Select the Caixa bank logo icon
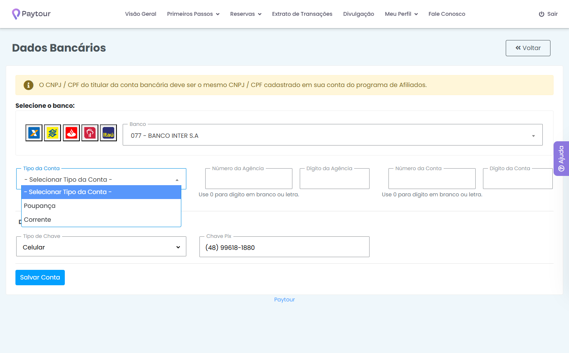 click(x=34, y=133)
